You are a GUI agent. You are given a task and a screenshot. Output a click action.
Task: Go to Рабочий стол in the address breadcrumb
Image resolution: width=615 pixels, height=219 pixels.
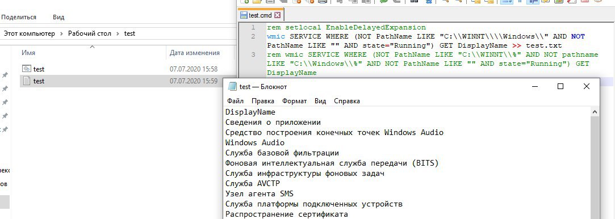89,33
